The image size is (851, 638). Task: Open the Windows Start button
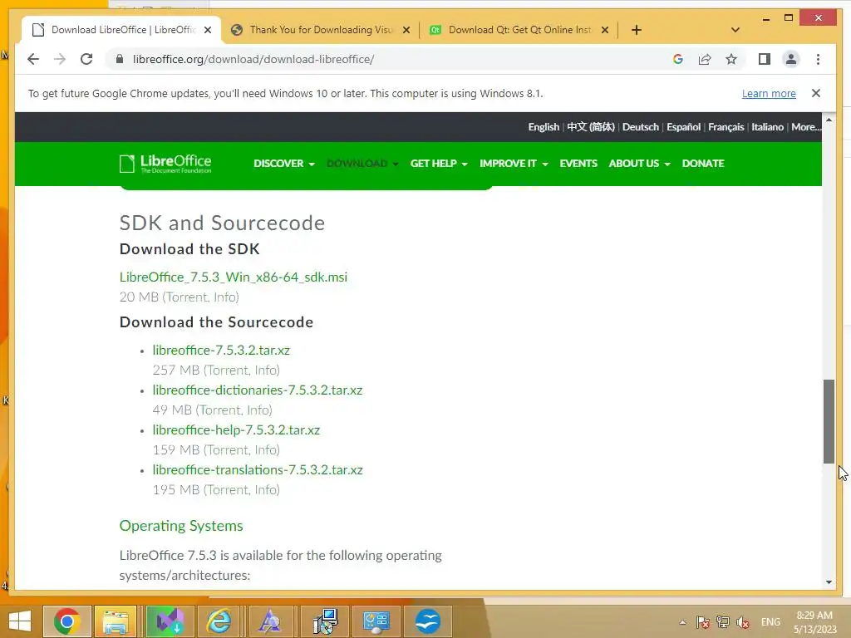[20, 621]
